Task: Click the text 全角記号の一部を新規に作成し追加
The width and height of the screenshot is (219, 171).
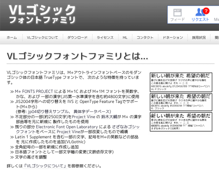Action: coord(47,147)
